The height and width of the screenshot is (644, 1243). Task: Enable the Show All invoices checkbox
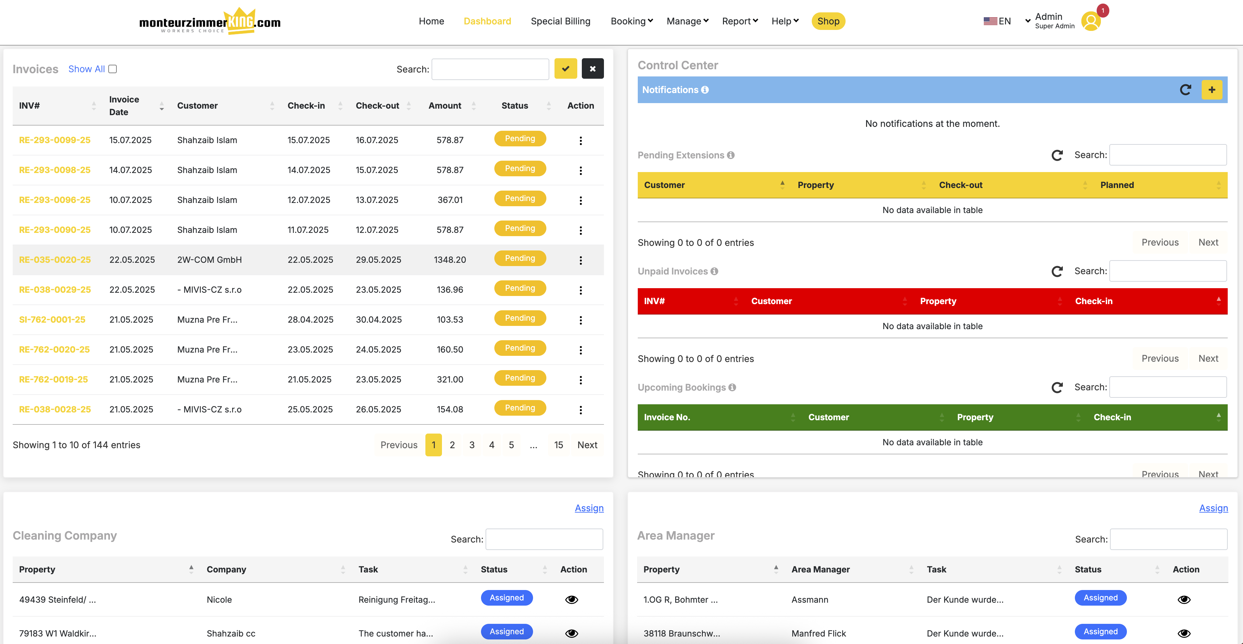pos(113,69)
